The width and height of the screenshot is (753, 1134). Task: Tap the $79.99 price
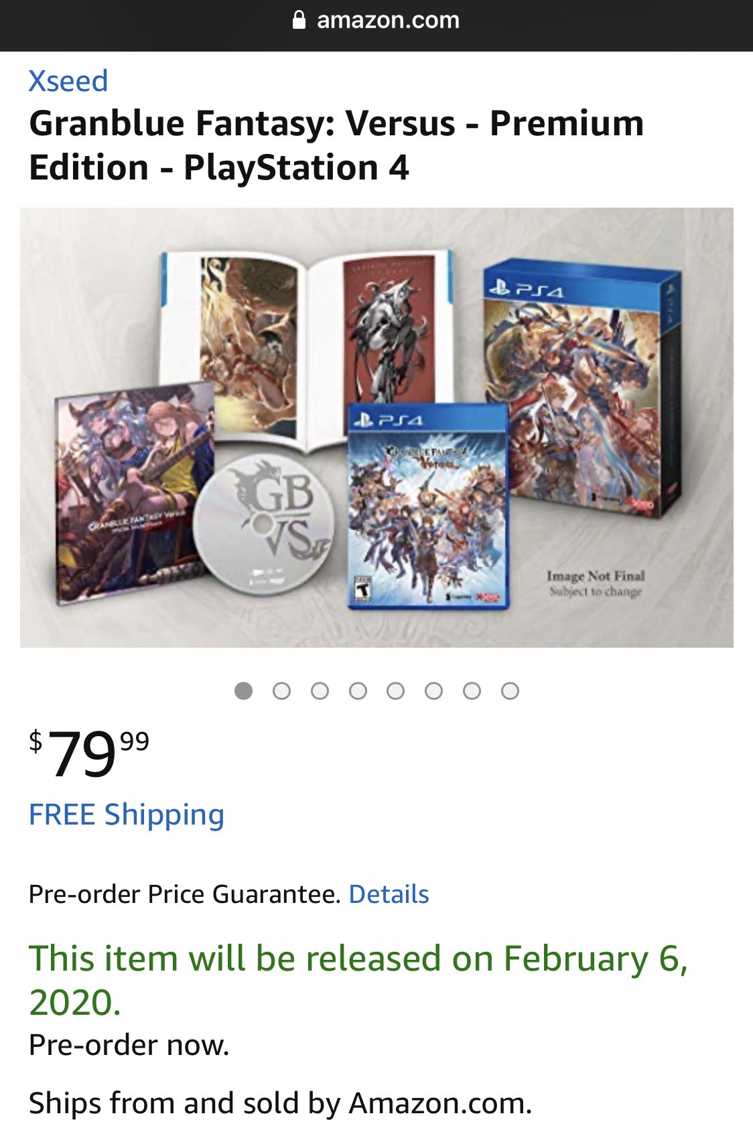[89, 753]
